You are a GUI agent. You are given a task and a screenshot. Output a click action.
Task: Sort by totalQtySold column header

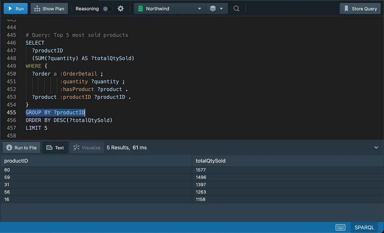click(287, 161)
